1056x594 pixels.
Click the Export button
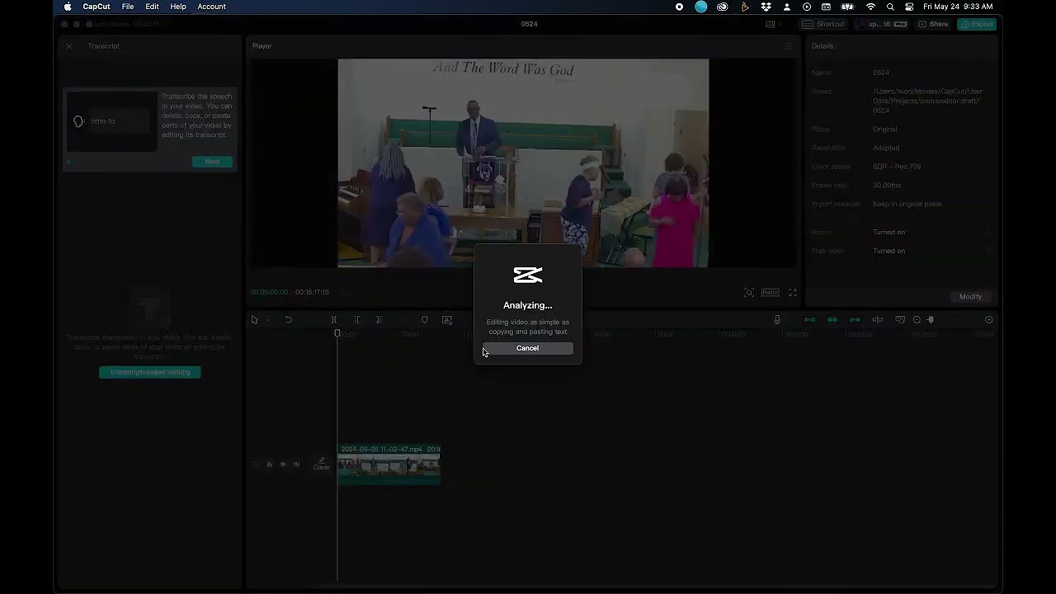977,24
